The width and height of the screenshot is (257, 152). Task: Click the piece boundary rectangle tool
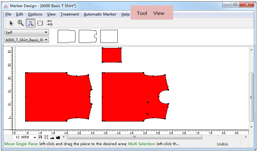(40, 23)
